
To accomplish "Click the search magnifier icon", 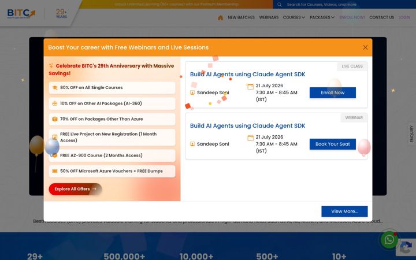I will [280, 5].
